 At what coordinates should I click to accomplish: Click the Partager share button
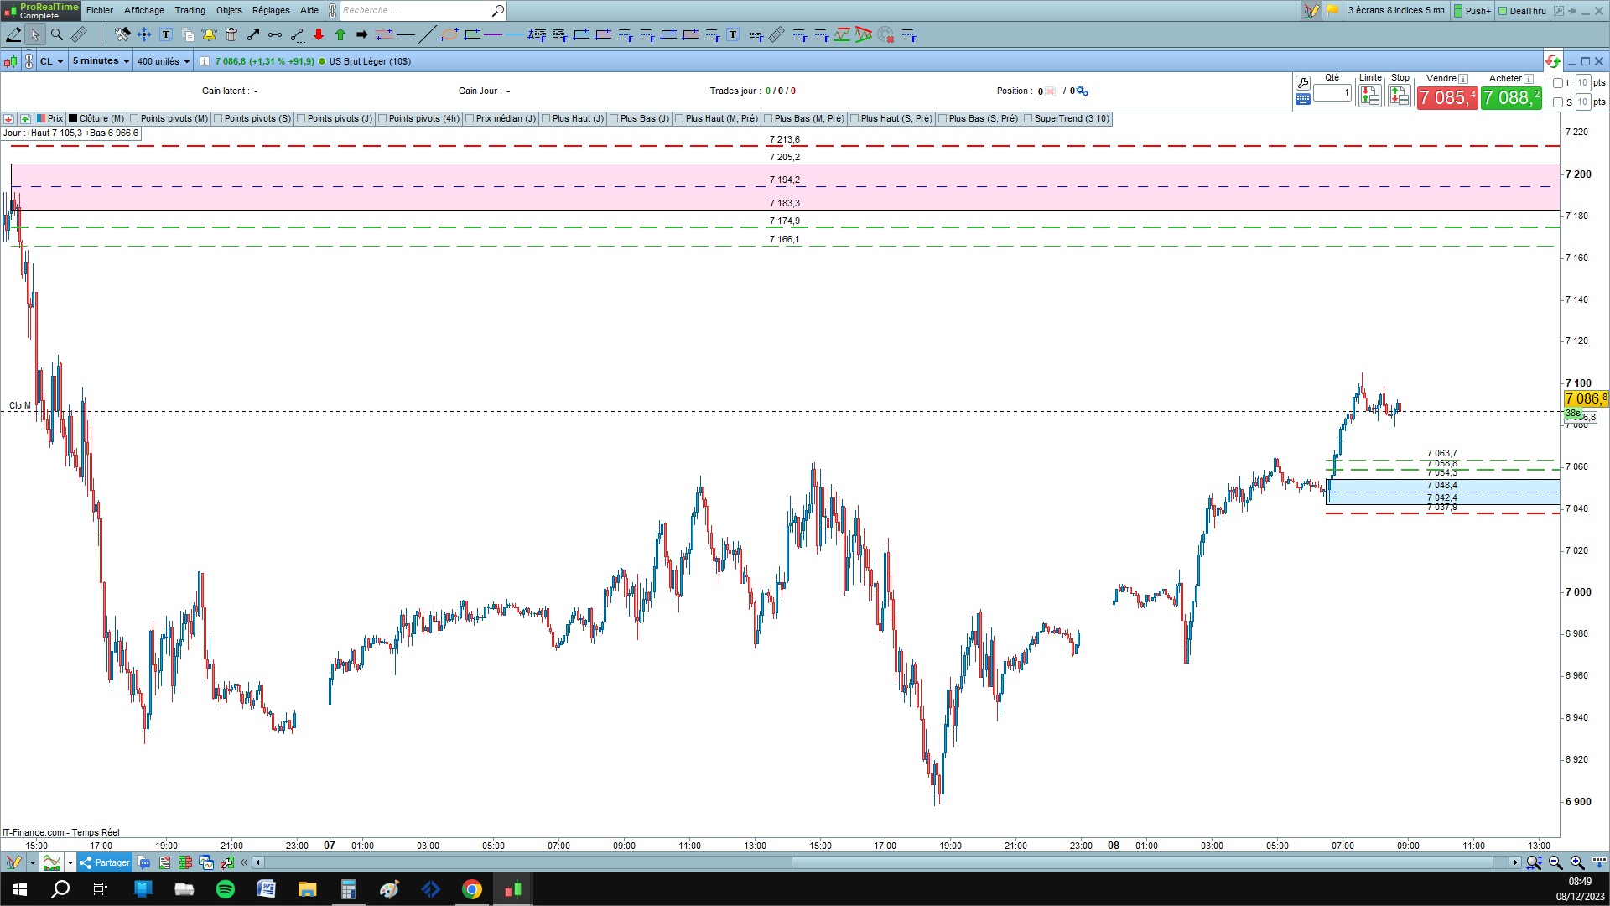106,862
